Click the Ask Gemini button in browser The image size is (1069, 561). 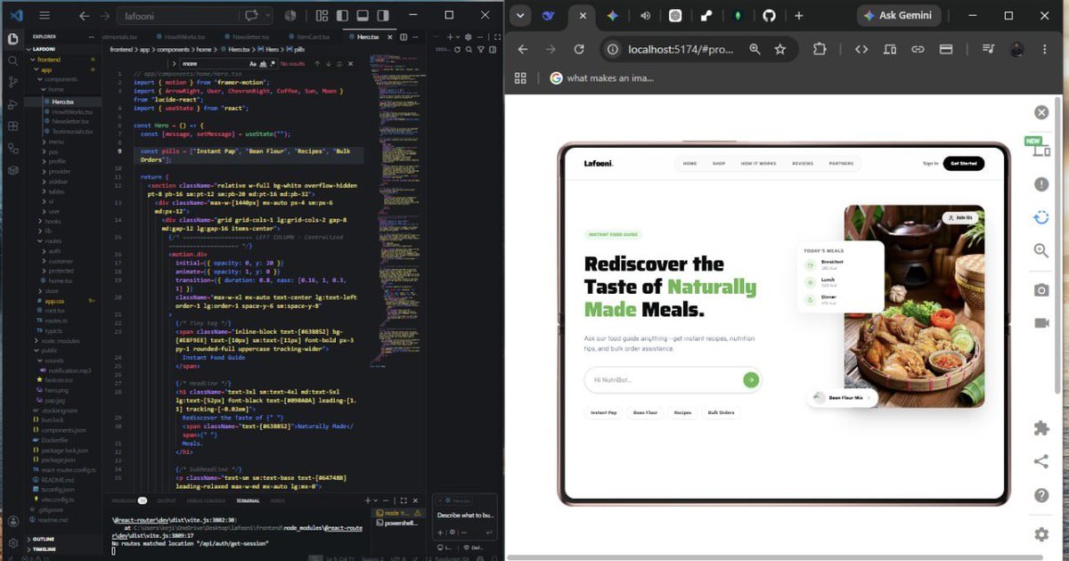(900, 15)
